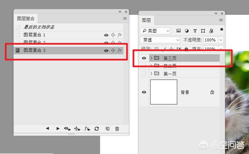Filter layers by adjustment layers icon

click(x=187, y=31)
